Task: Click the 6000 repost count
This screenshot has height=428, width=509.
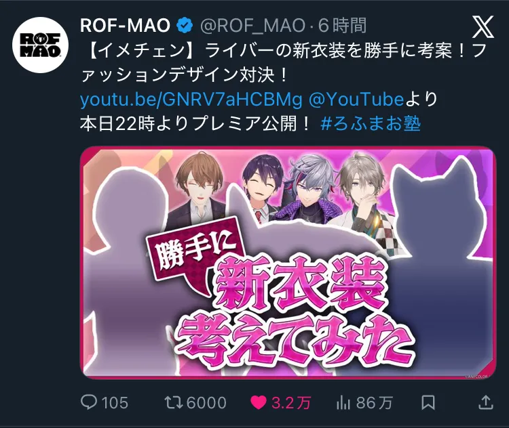Action: tap(206, 403)
